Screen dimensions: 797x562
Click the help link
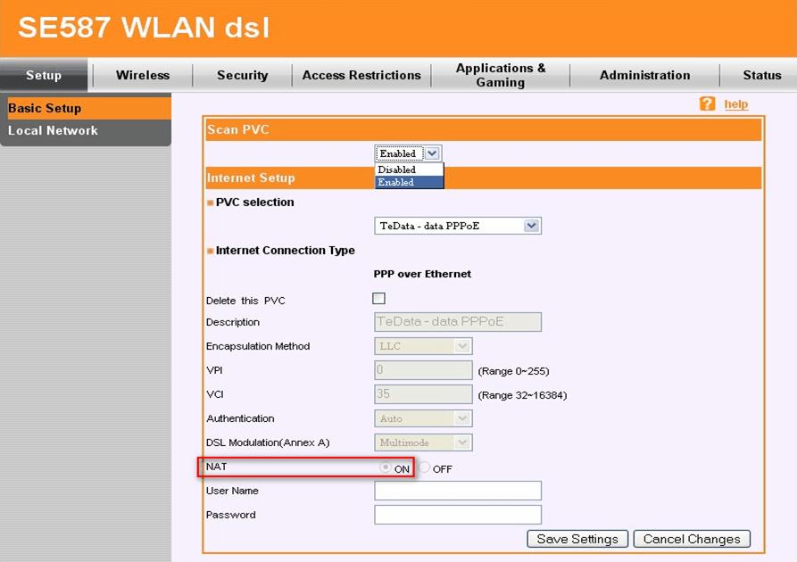tap(735, 103)
